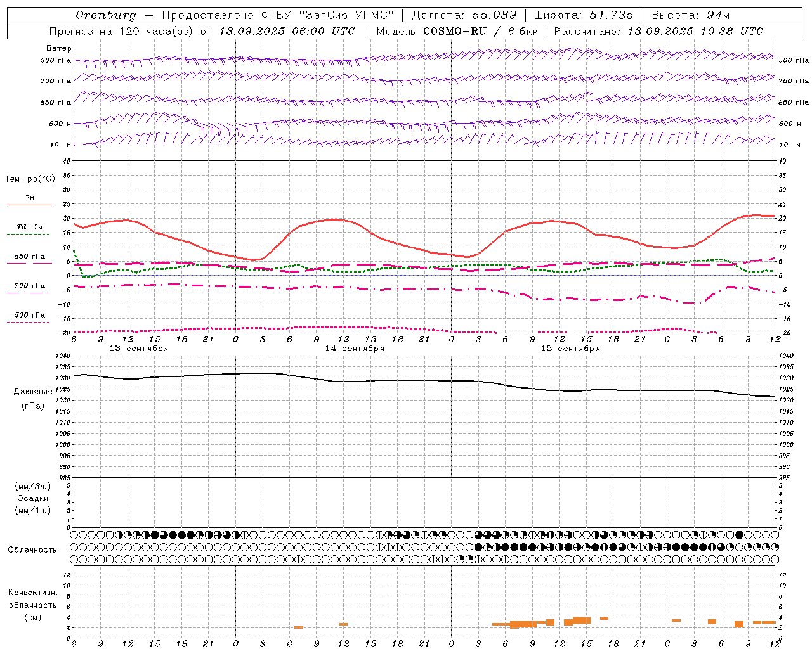Click the station name "Orenburg" in header
The height and width of the screenshot is (649, 812).
coord(105,15)
